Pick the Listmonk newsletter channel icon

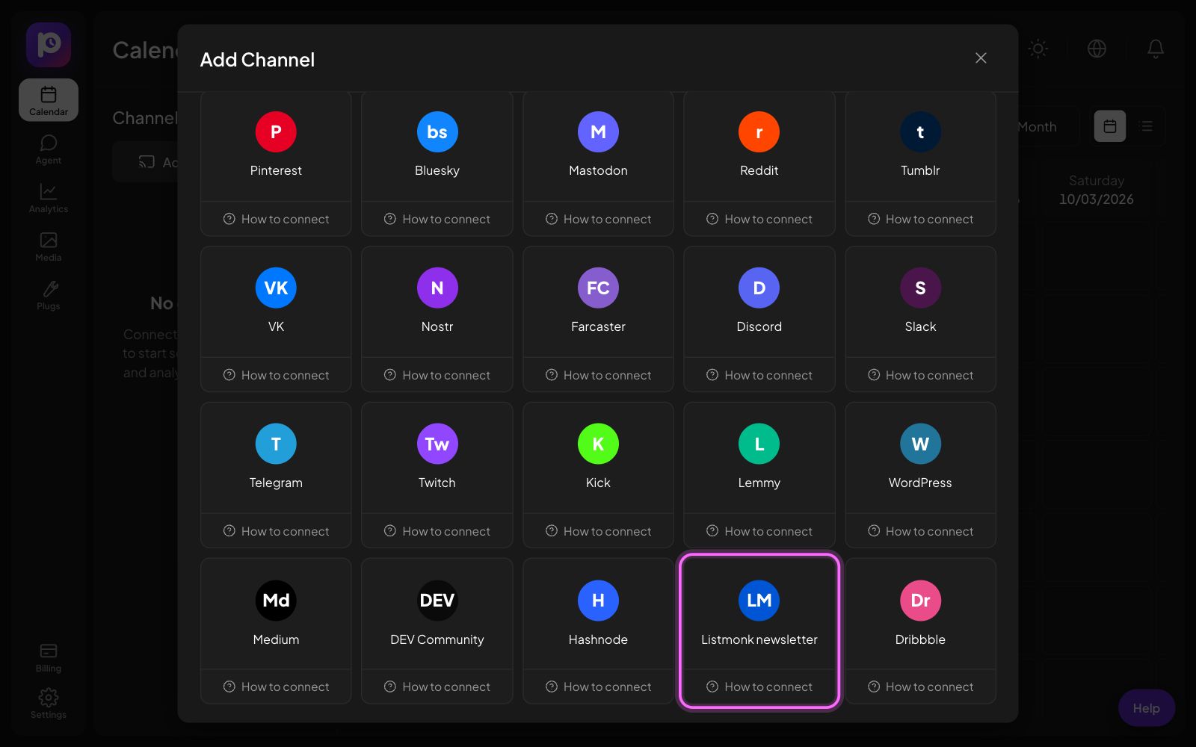pos(759,600)
